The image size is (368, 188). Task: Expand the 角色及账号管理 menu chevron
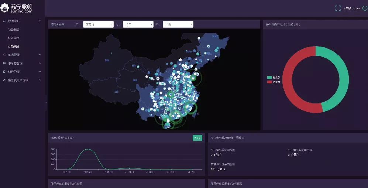[40, 80]
